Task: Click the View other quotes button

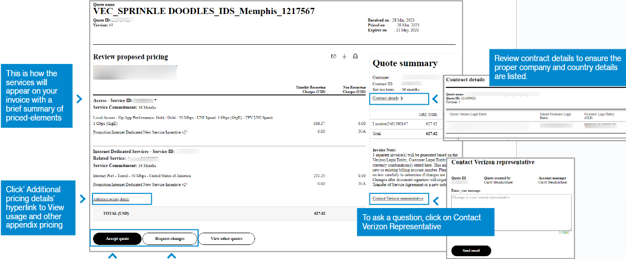Action: tap(226, 239)
